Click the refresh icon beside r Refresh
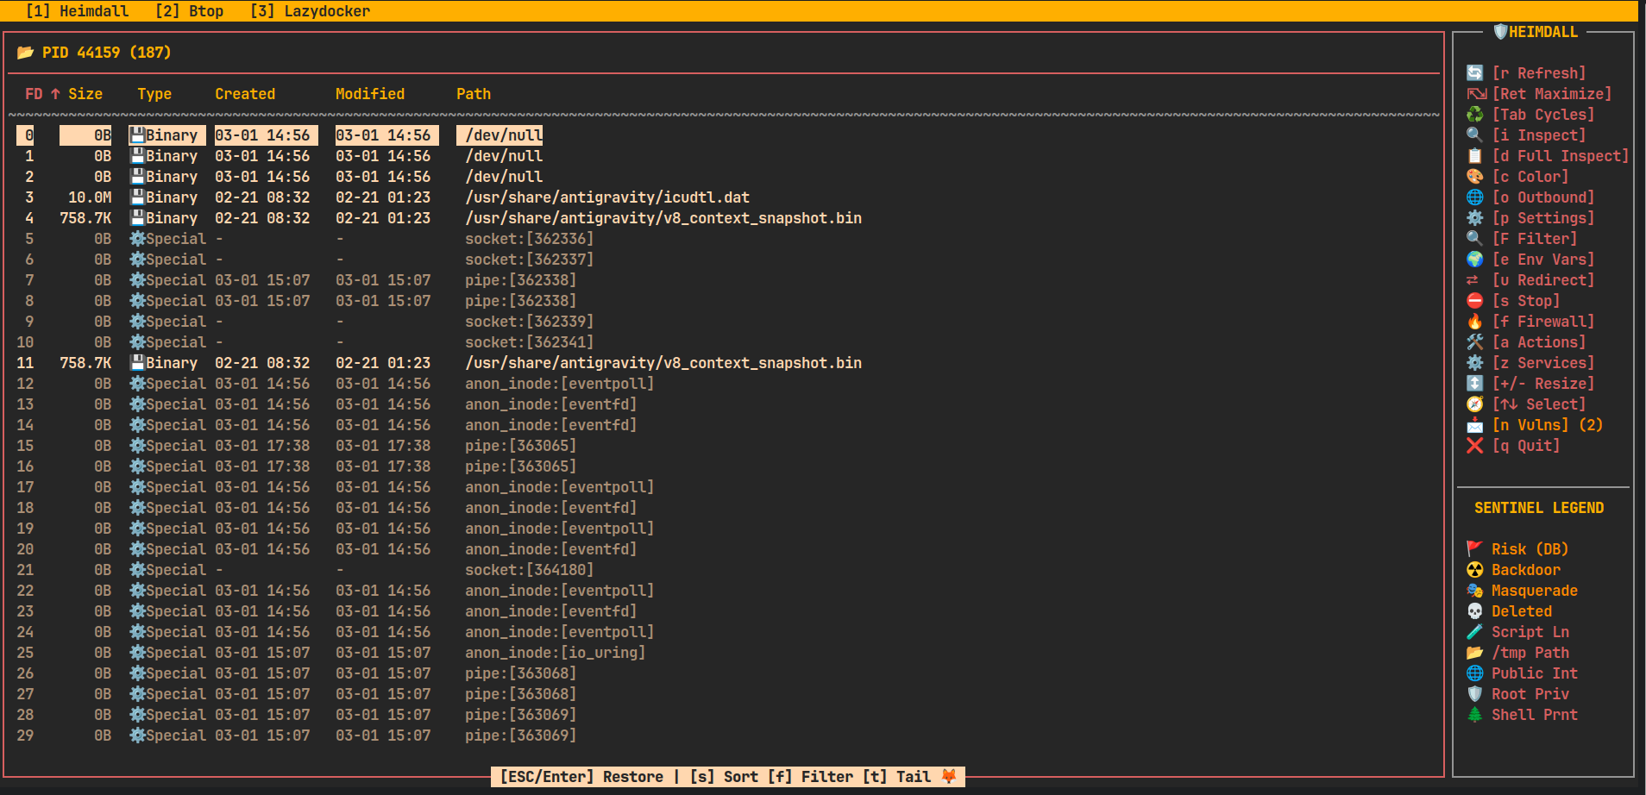 (x=1475, y=73)
